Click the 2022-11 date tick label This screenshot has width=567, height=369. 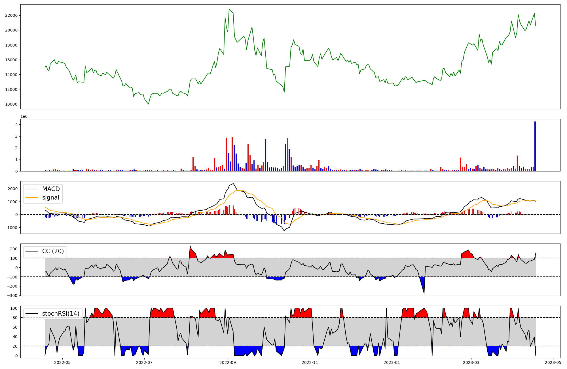[x=310, y=362]
